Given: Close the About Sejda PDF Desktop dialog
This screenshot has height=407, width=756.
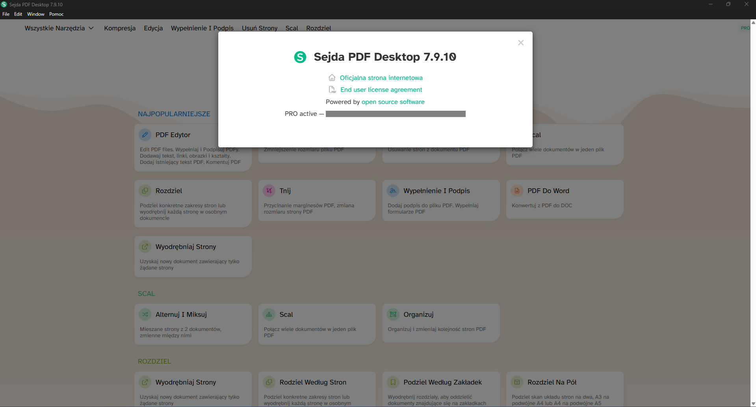Looking at the screenshot, I should coord(521,43).
